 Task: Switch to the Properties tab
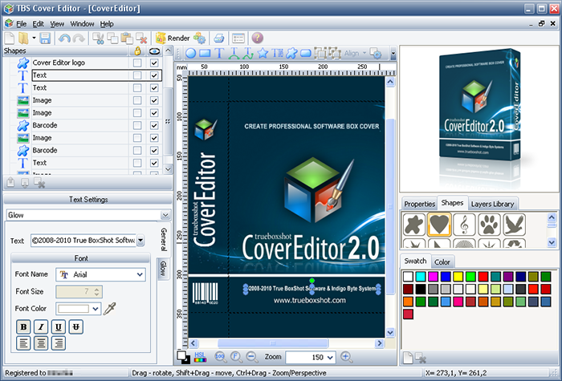419,204
